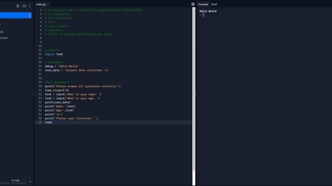Viewport: 332px width, 186px height.
Task: Open the three-dot menu on the highlighted blue file row
Action: click(x=30, y=15)
